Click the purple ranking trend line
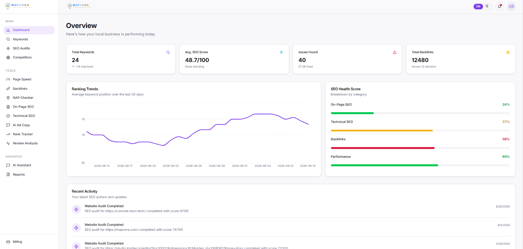The width and height of the screenshot is (523, 249). (197, 130)
